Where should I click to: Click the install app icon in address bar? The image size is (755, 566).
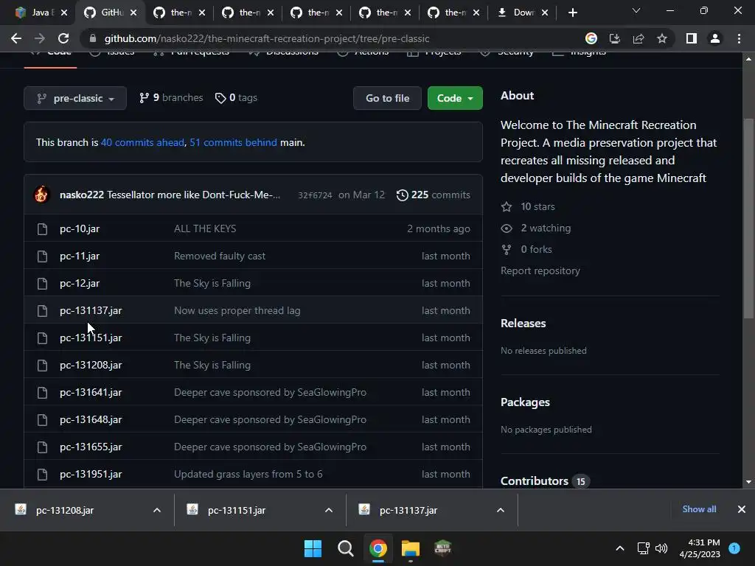[615, 38]
